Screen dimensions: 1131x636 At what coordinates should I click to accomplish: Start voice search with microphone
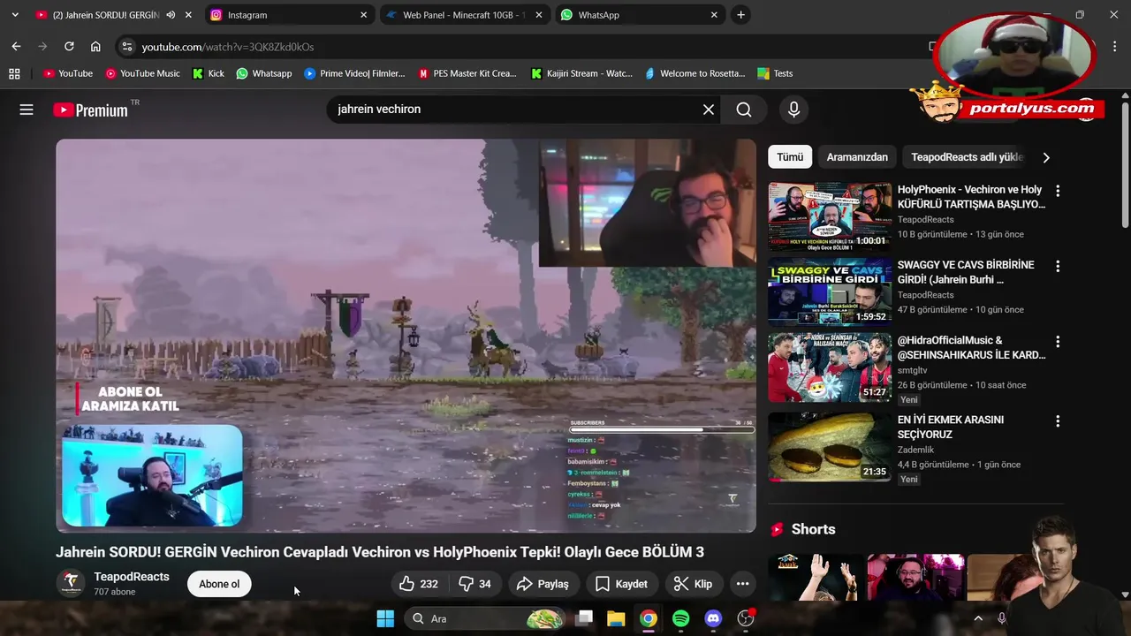coord(793,110)
